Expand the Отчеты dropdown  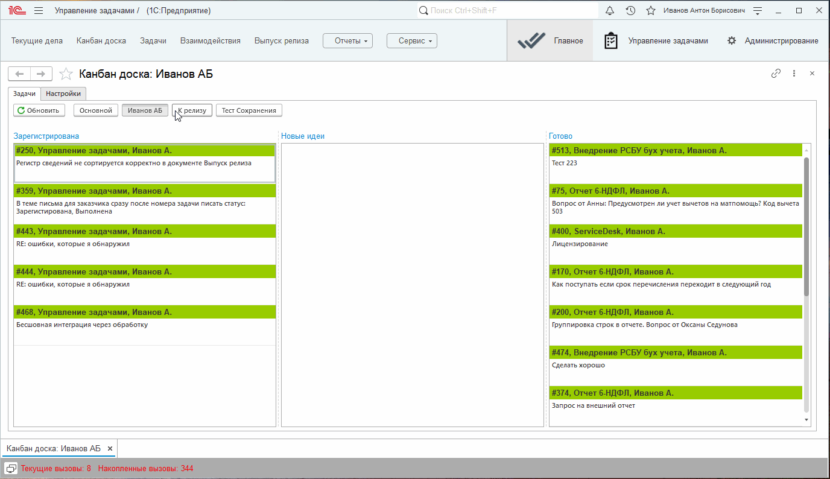[348, 40]
